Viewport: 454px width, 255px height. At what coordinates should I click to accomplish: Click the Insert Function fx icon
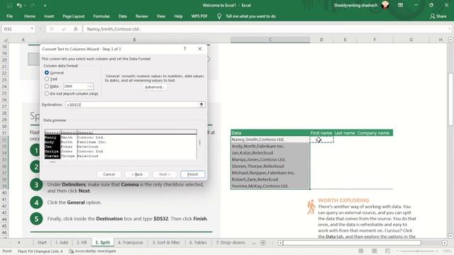click(76, 29)
